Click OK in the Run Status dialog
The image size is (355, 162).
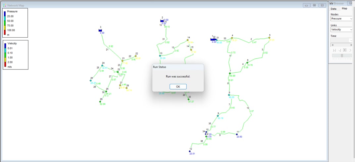178,87
